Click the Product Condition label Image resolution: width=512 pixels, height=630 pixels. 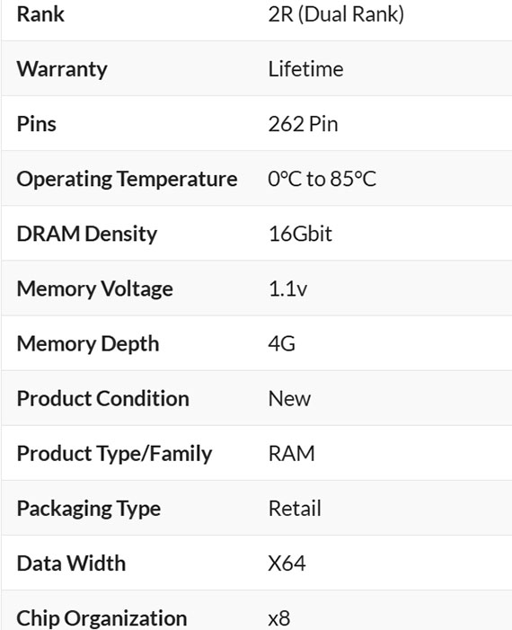103,399
